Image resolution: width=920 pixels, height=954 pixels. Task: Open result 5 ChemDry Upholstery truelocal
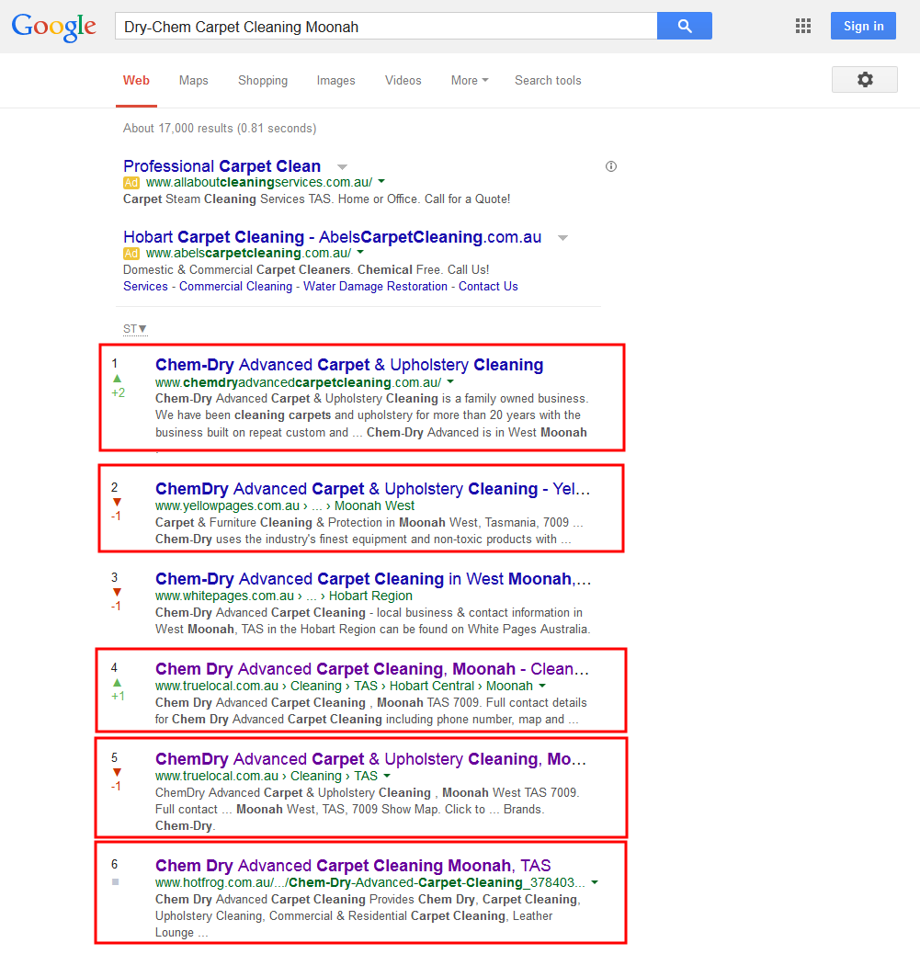click(x=370, y=759)
